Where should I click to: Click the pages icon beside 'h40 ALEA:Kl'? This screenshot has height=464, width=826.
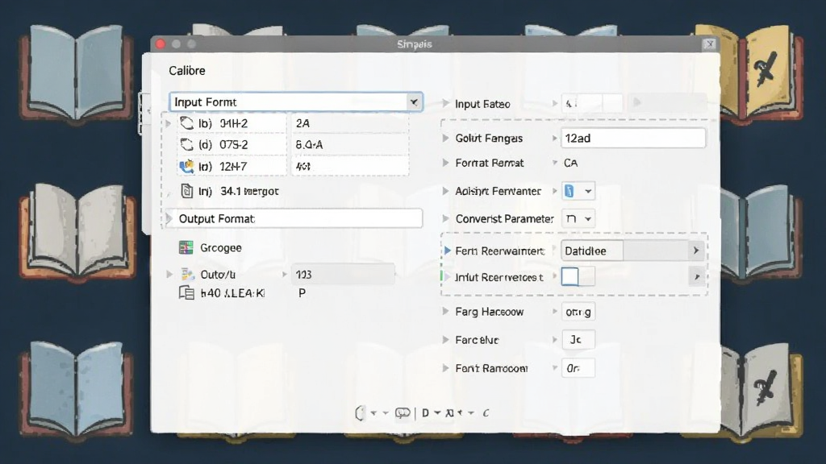(186, 293)
